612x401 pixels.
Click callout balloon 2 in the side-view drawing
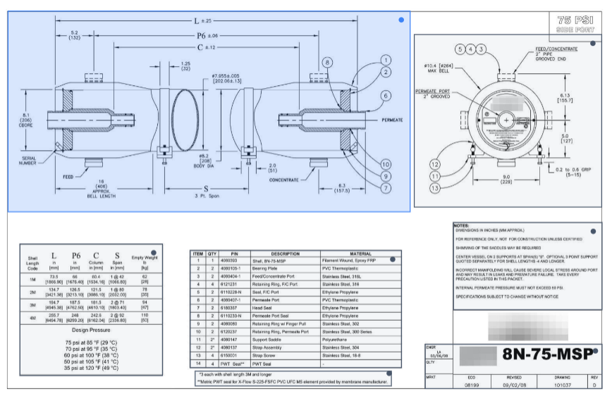coord(386,72)
